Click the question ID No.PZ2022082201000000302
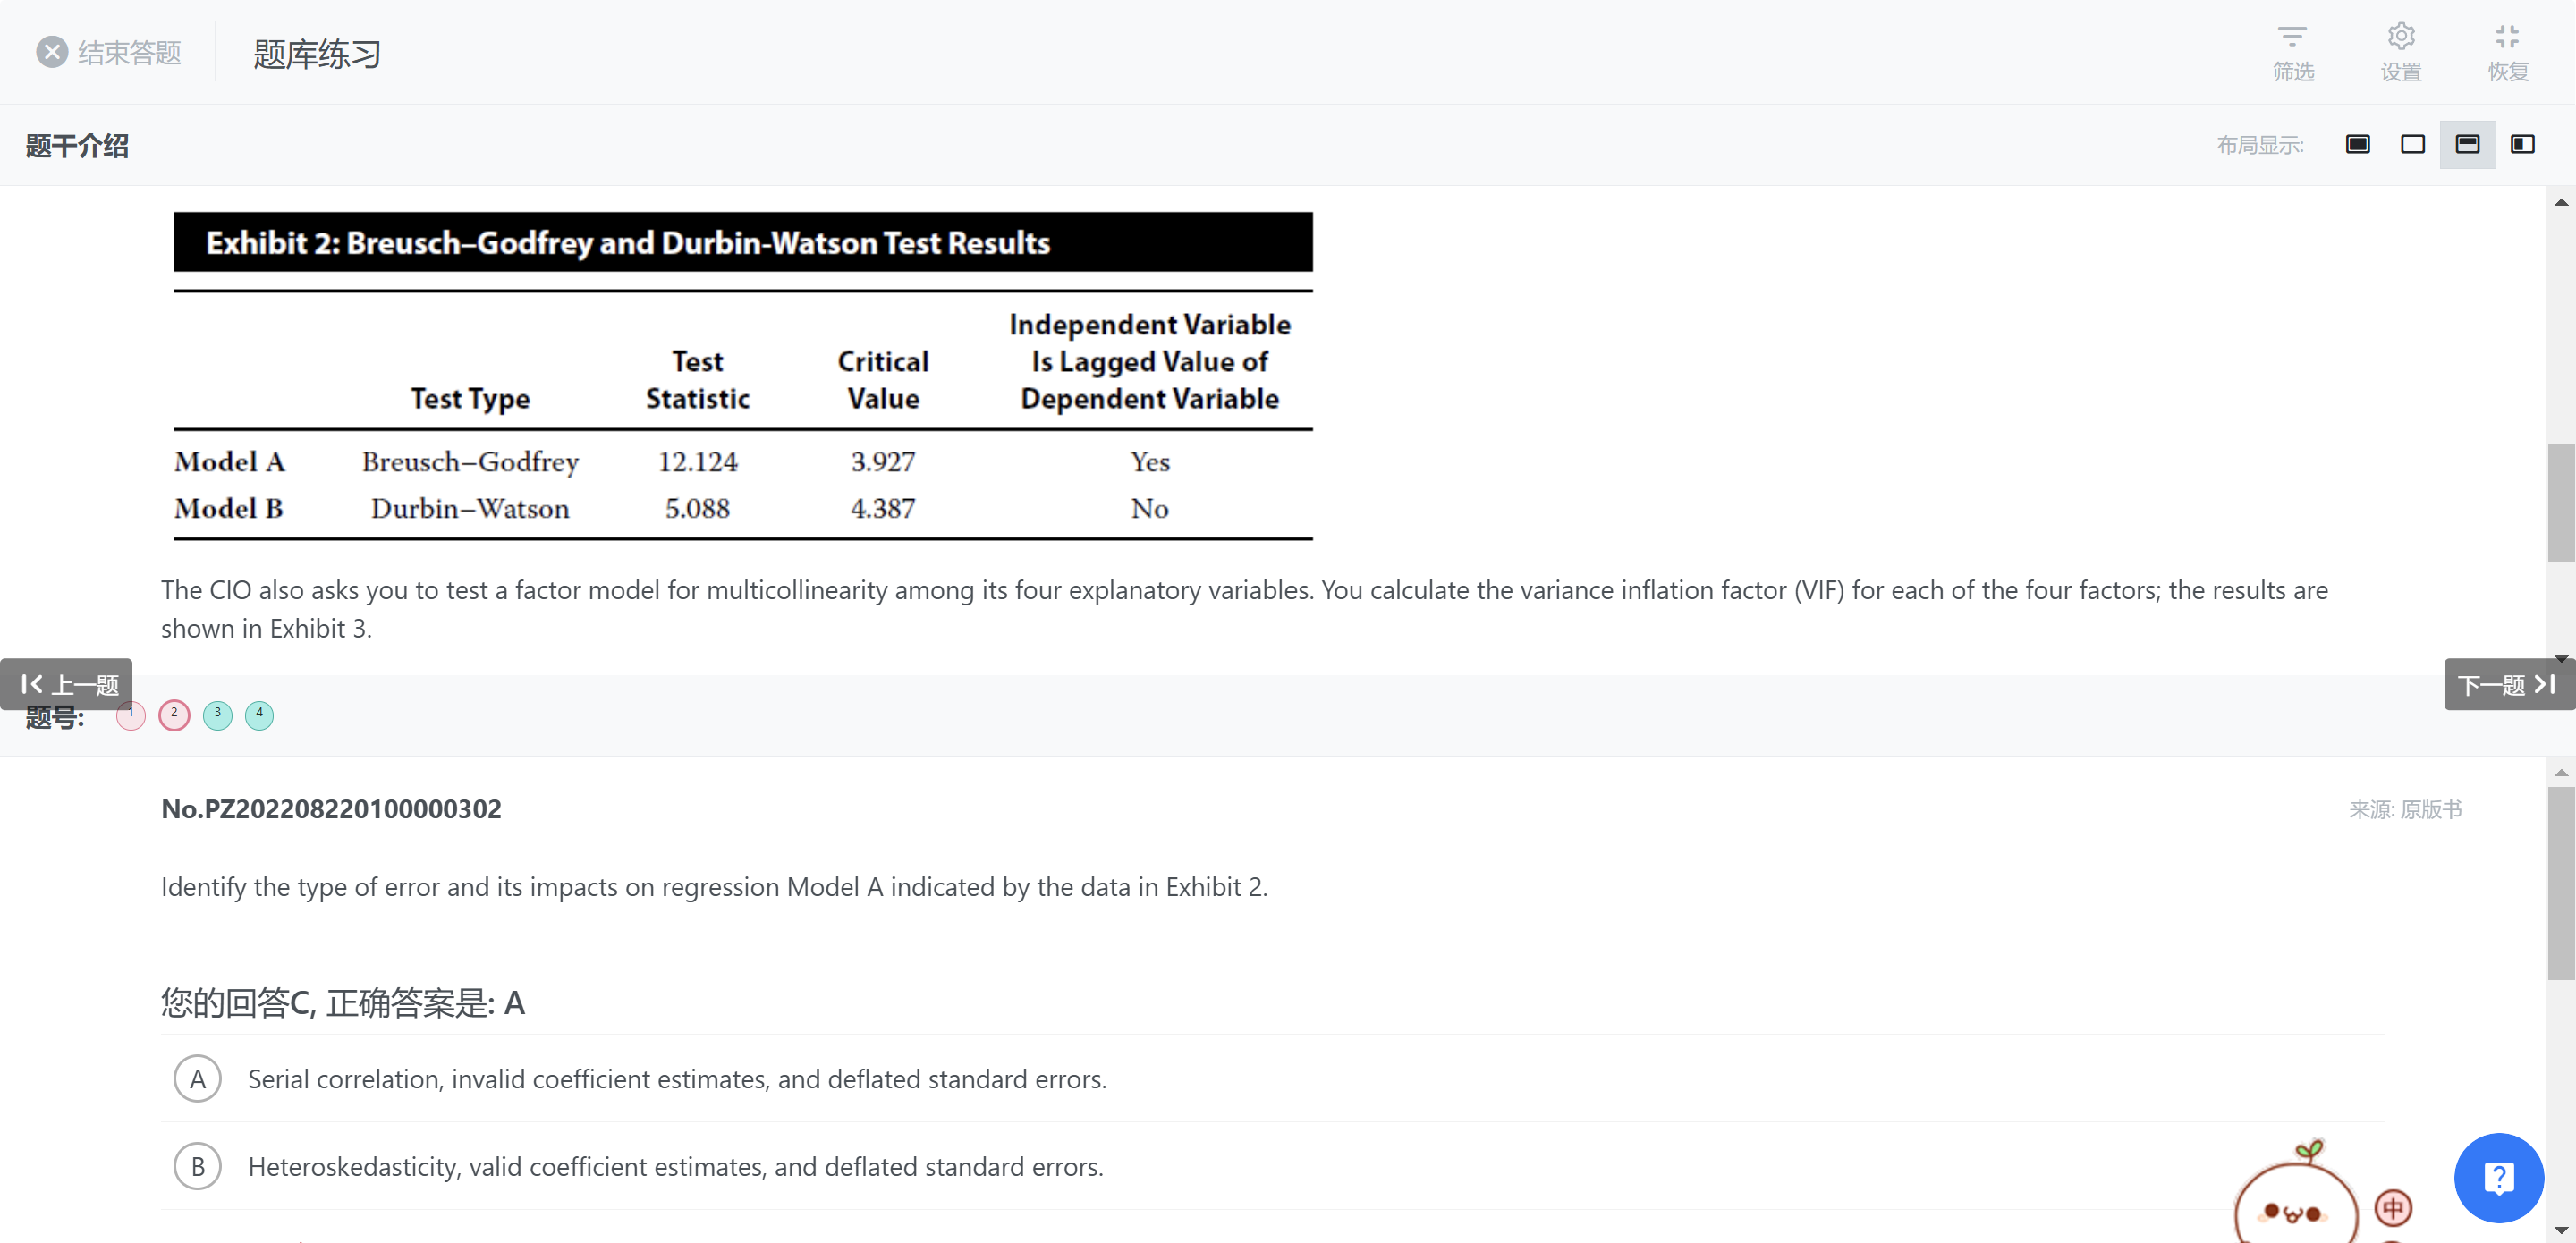Viewport: 2576px width, 1243px height. tap(331, 808)
